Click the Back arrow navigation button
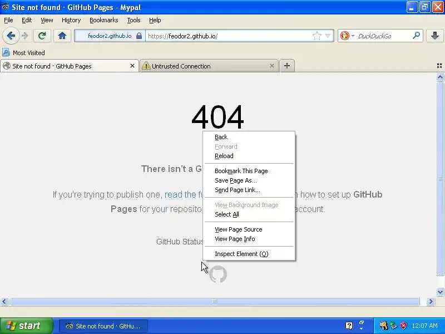 point(11,36)
